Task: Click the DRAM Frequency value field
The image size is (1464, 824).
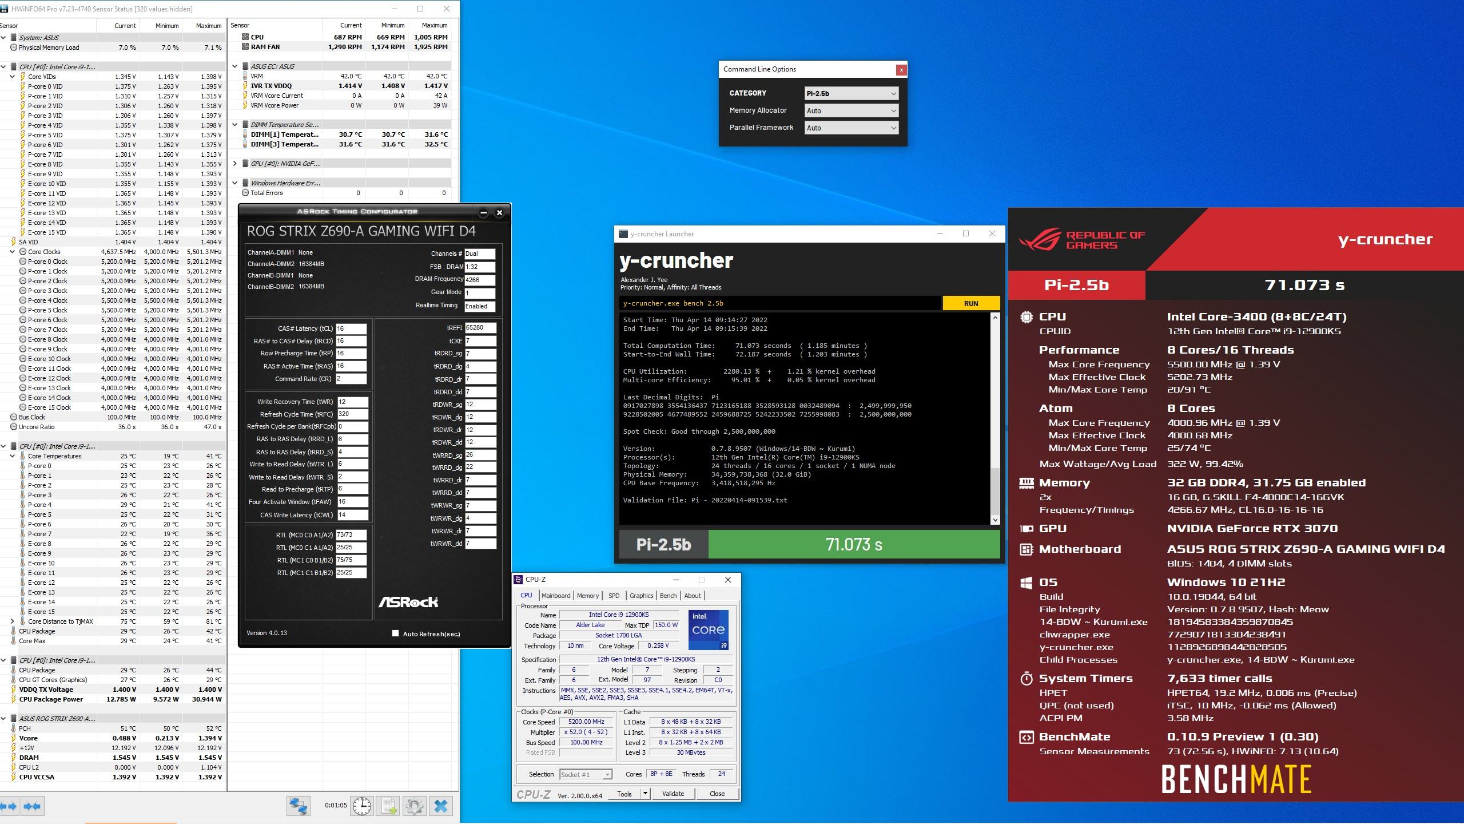Action: 480,280
